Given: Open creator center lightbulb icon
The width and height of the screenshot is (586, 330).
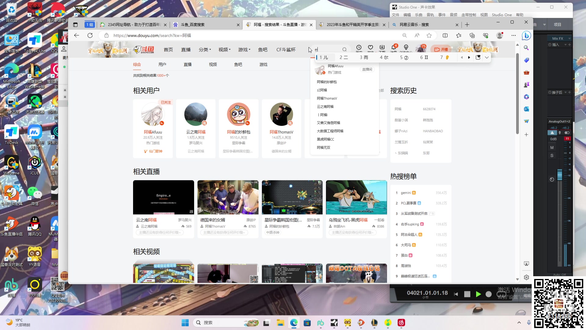Looking at the screenshot, I should (406, 48).
